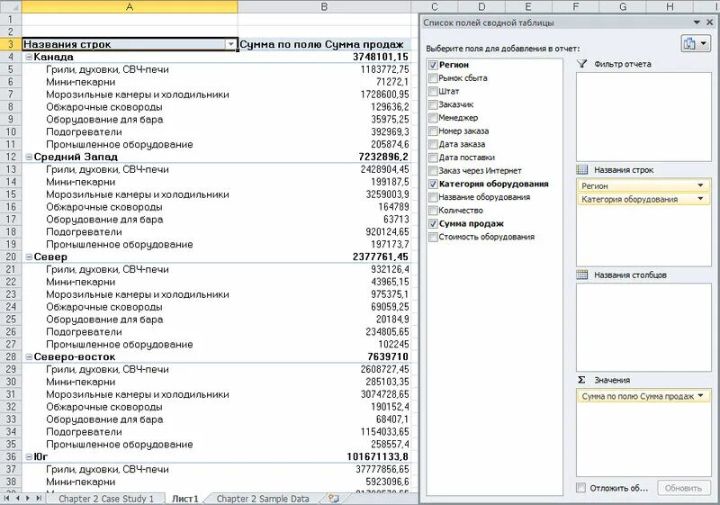Select Оборудование для бара under Средний Запад
Viewport: 720px width, 505px height.
[130, 220]
